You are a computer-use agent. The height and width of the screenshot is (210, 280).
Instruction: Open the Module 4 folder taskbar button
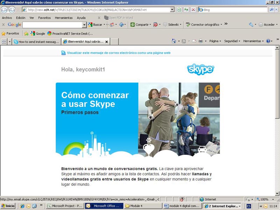[x=143, y=206]
